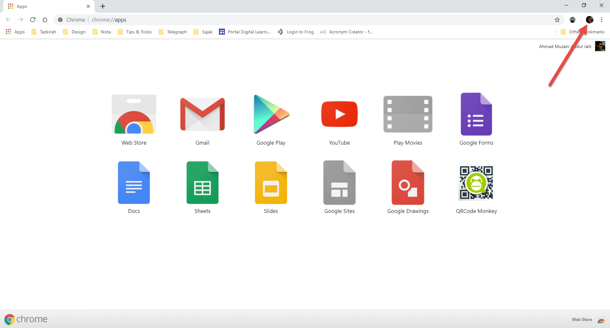Open the Tazkirah bookmarks folder

point(44,32)
